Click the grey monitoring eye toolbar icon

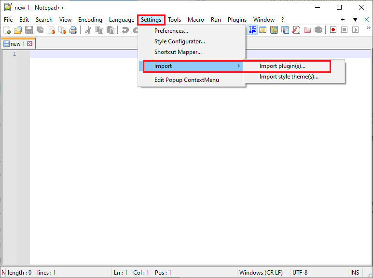[318, 30]
